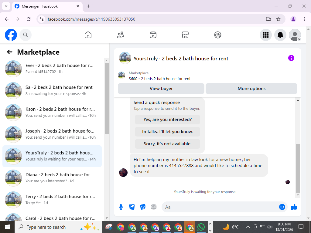Image resolution: width=311 pixels, height=233 pixels.
Task: Send a thumbs-up like
Action: coord(294,207)
